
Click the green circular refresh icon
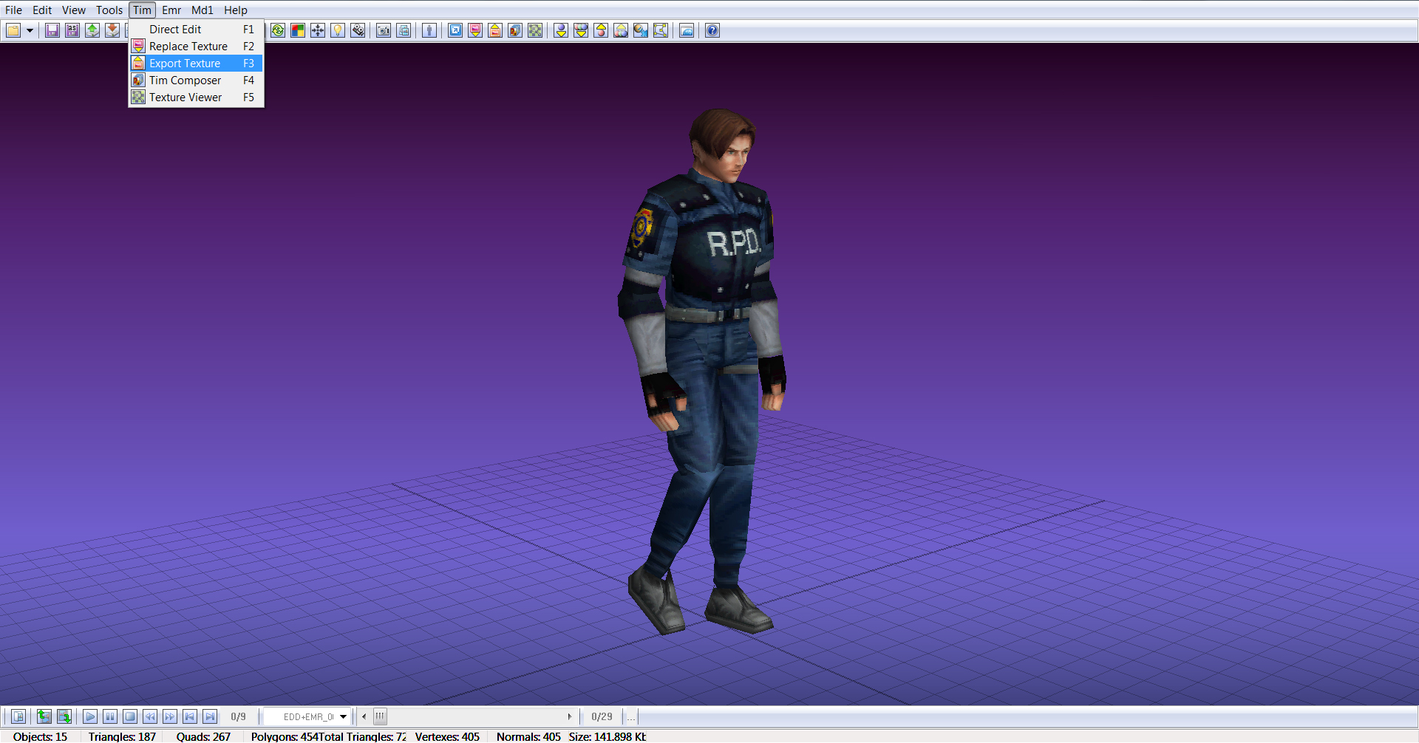[x=278, y=30]
